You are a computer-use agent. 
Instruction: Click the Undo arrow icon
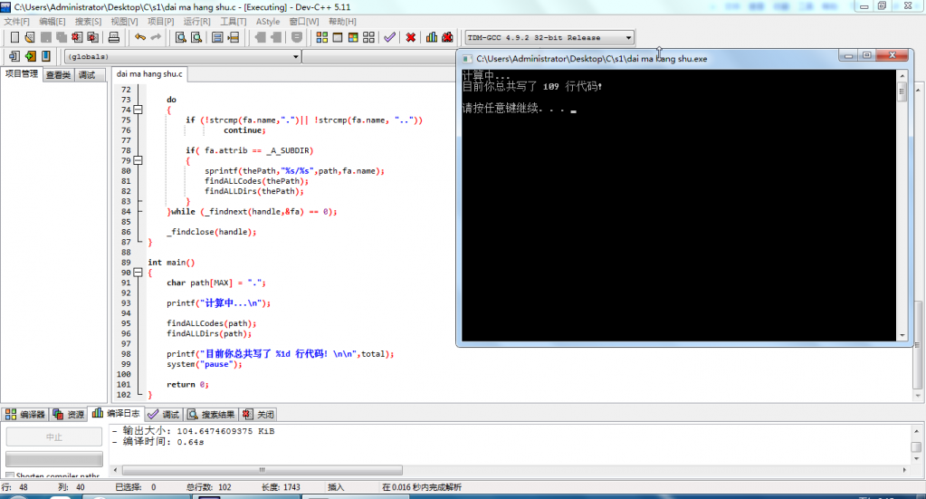coord(140,37)
